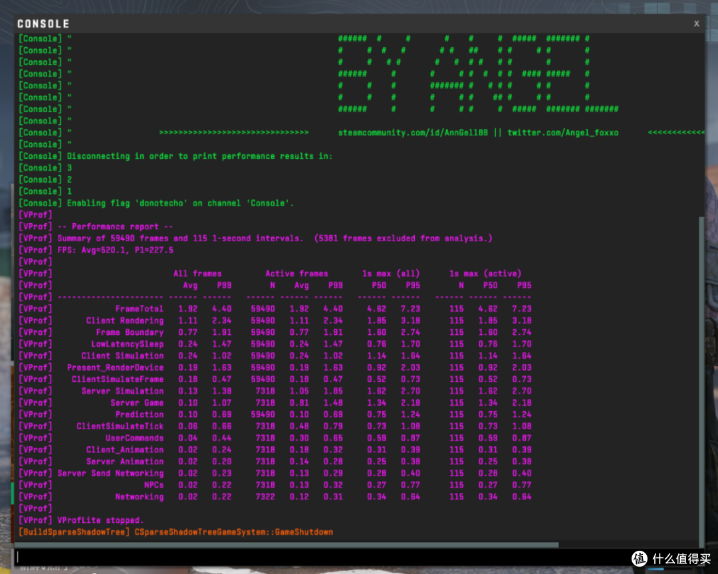Viewport: 718px width, 574px height.
Task: Click the UserCommands row label
Action: [x=134, y=438]
